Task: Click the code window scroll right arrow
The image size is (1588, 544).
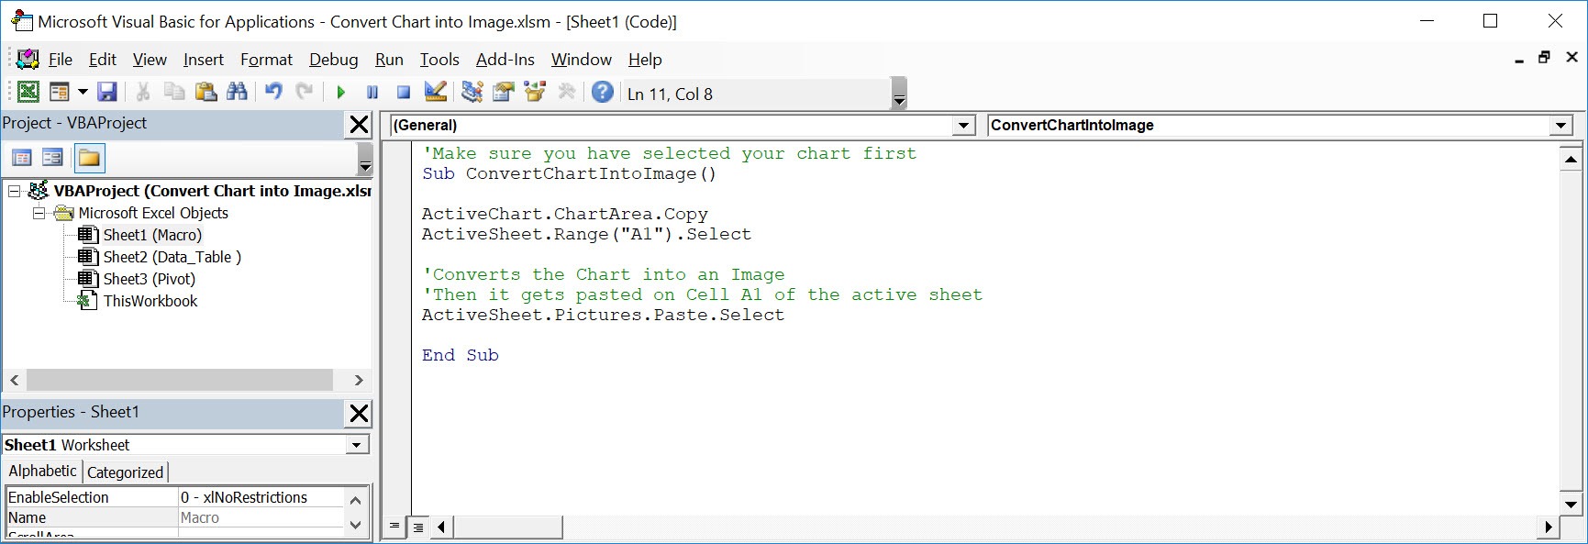Action: pos(1549,527)
